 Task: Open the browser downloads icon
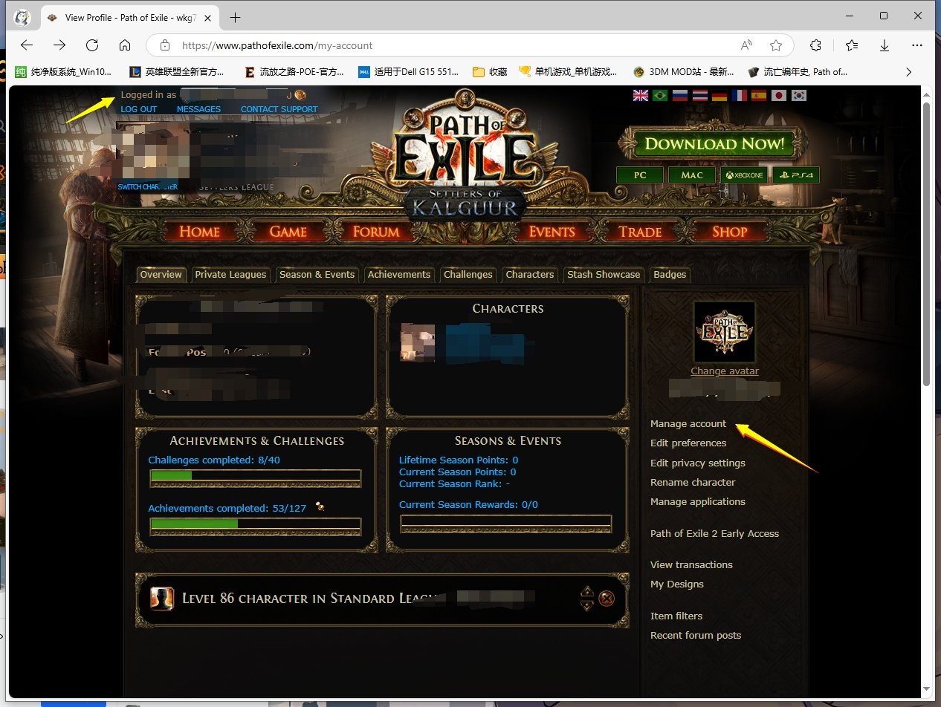tap(885, 45)
